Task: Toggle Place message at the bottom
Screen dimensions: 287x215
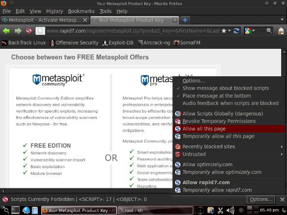Action: click(x=229, y=96)
